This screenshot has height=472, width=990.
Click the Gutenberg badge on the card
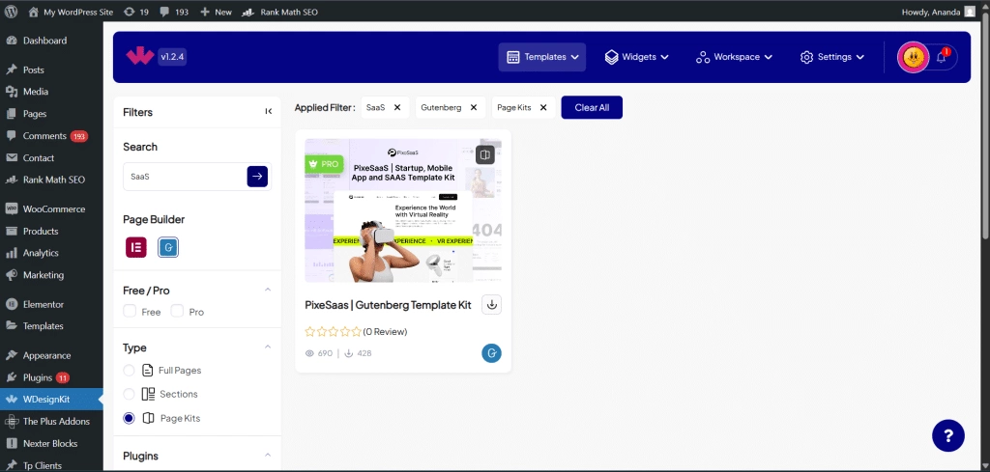[491, 353]
